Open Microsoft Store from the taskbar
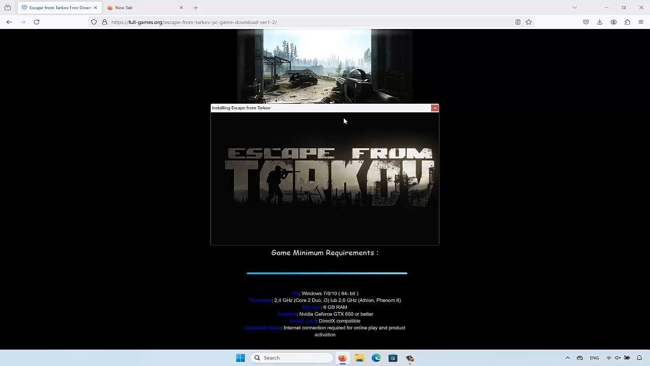 (393, 358)
